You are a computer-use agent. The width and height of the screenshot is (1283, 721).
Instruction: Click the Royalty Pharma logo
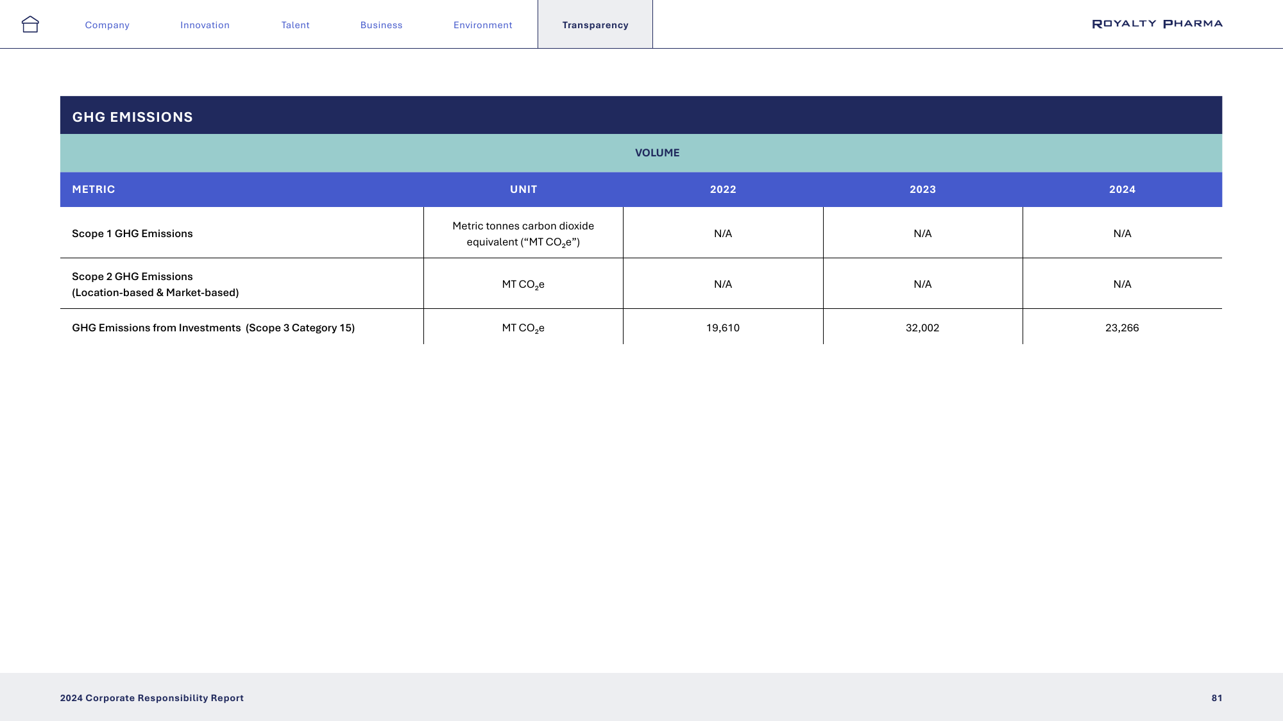click(1157, 24)
